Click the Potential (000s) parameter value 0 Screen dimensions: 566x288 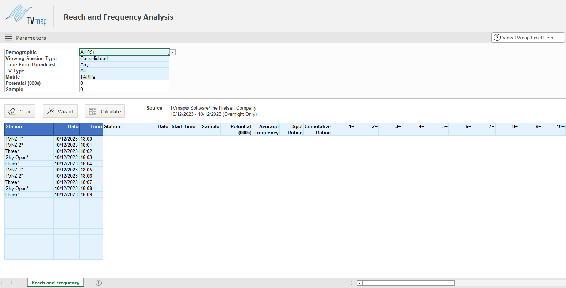[124, 83]
